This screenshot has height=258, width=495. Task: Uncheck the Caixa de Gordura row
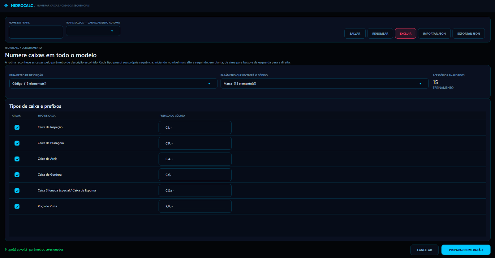(17, 175)
